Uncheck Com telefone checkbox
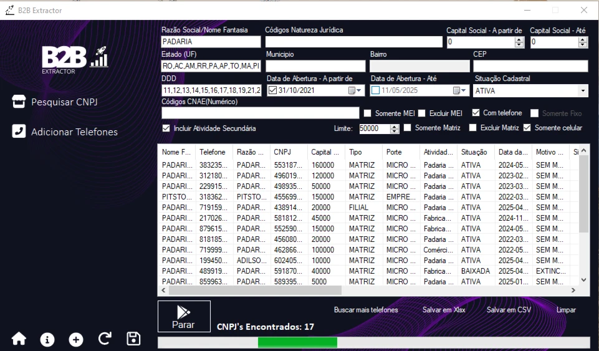Image resolution: width=599 pixels, height=351 pixels. click(x=476, y=113)
